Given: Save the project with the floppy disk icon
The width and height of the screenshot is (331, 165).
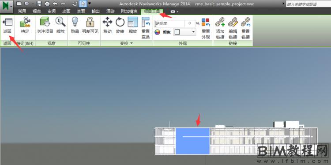Looking at the screenshot, I should [39, 4].
